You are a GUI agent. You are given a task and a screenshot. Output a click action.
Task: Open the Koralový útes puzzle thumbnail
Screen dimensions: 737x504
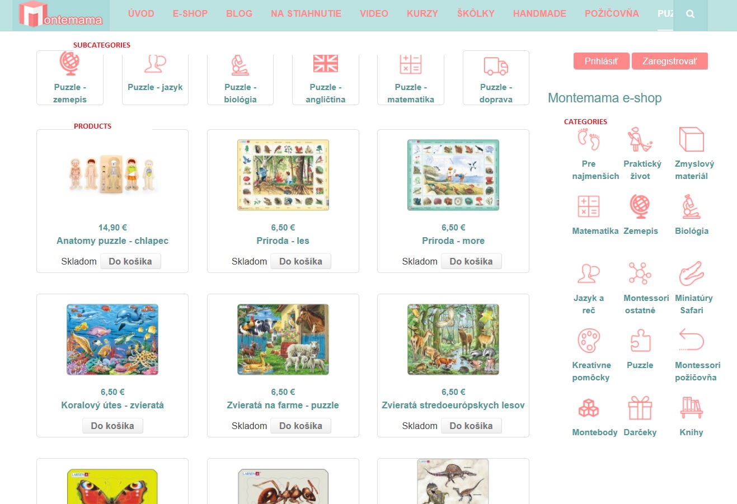tap(112, 340)
